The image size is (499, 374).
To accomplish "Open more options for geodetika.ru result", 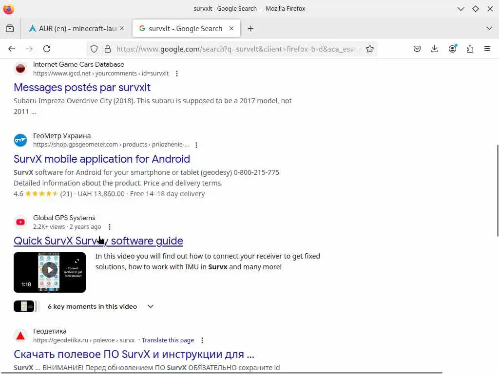I will click(202, 340).
